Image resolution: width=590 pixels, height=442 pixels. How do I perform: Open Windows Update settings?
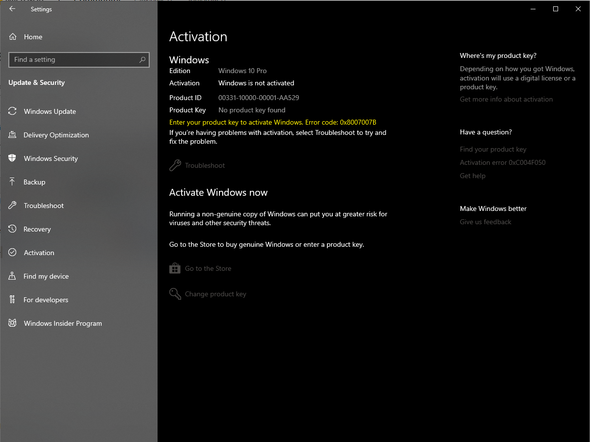point(50,111)
